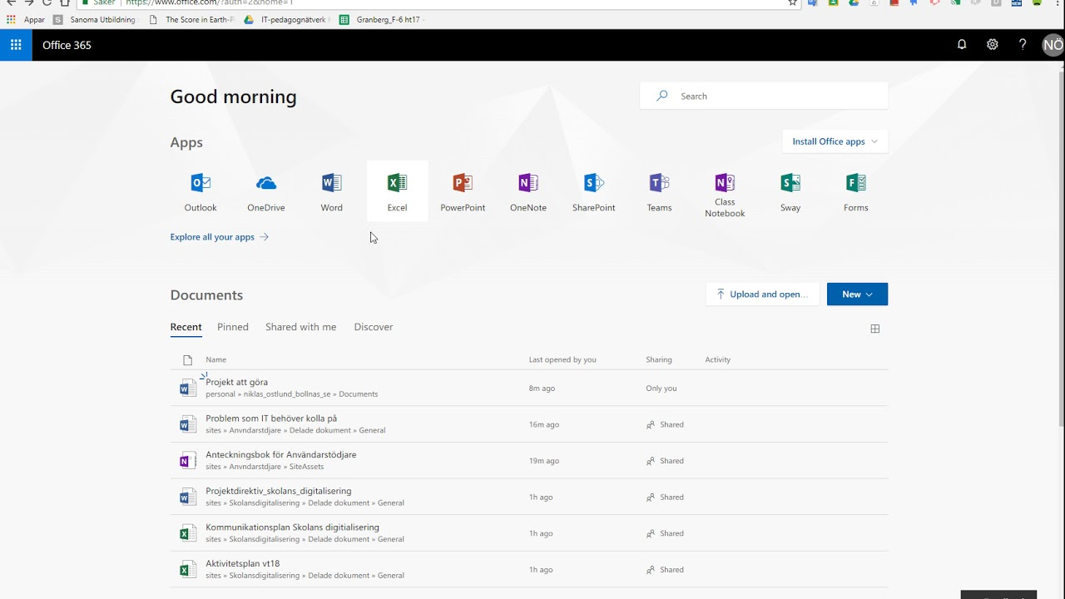
Task: Switch to the Recent documents tab
Action: 186,327
